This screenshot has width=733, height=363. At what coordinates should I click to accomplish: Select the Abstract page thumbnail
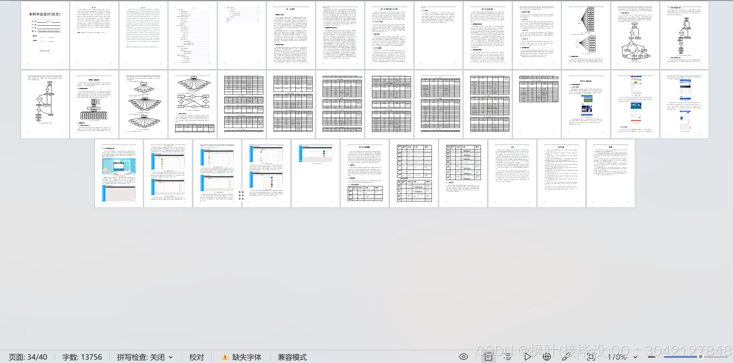(x=143, y=35)
